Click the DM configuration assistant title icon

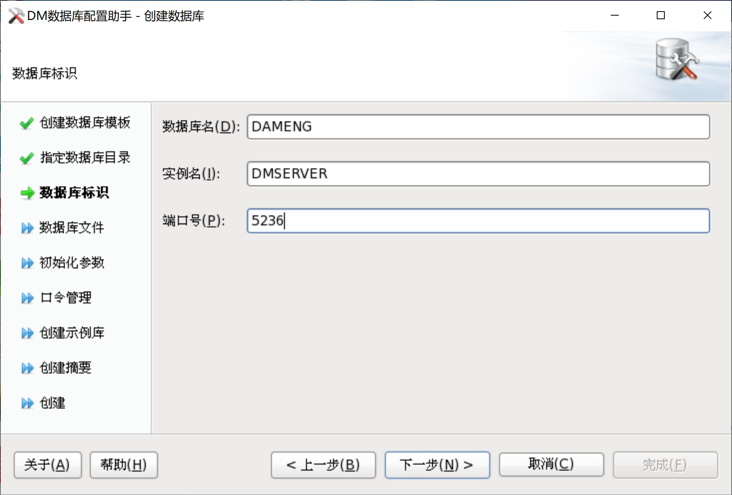click(x=16, y=16)
